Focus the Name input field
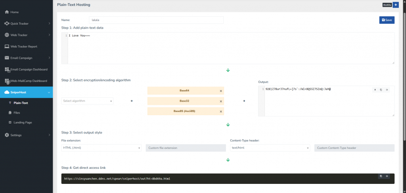 [156, 20]
